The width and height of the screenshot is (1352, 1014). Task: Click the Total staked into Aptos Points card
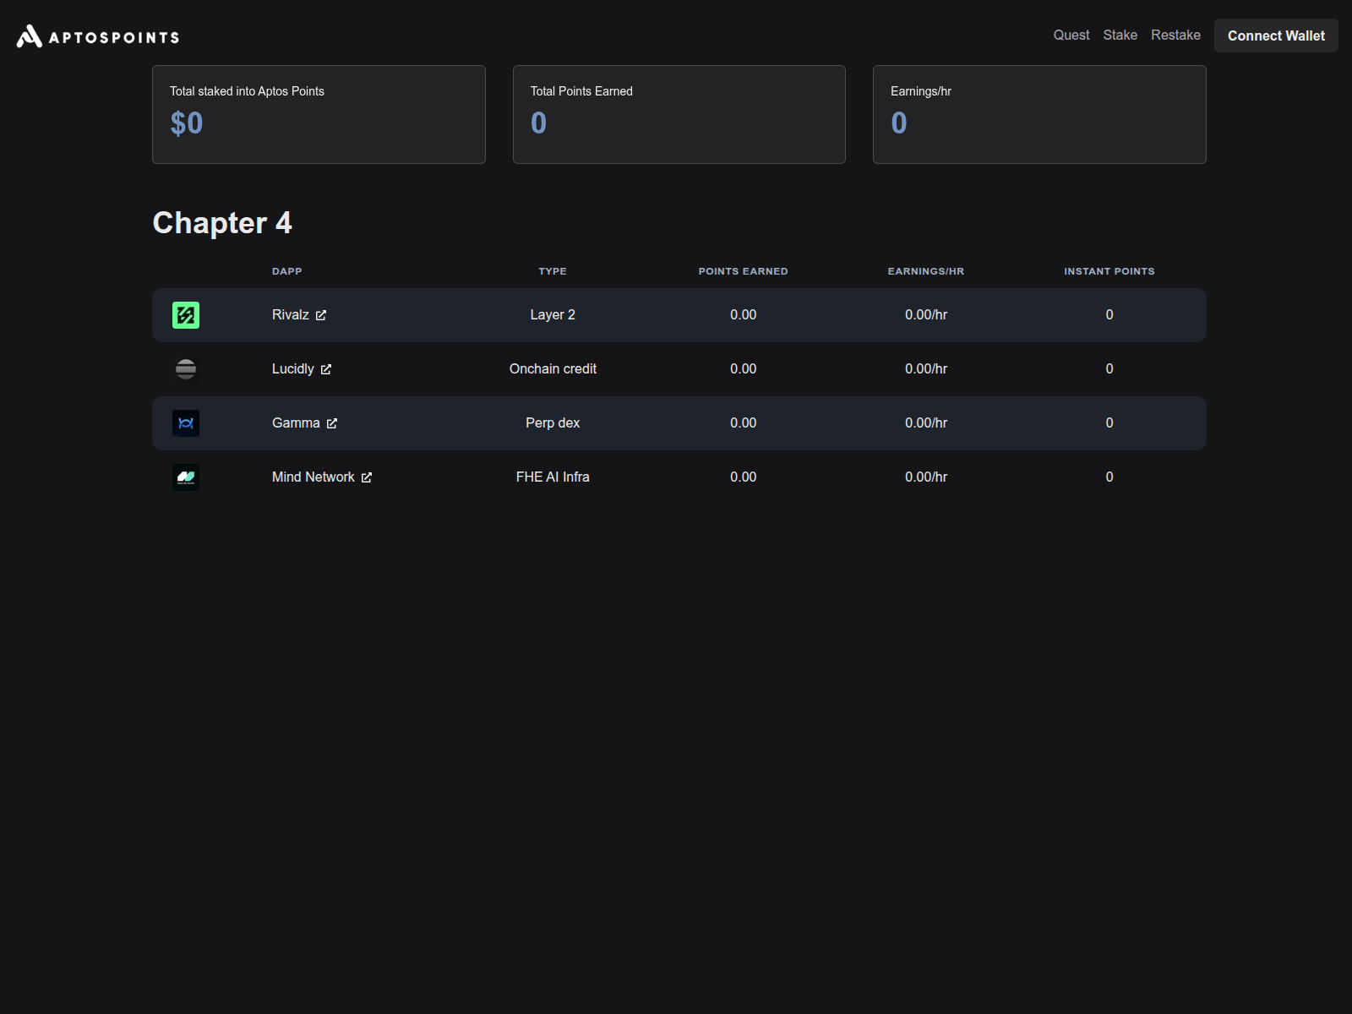coord(319,114)
